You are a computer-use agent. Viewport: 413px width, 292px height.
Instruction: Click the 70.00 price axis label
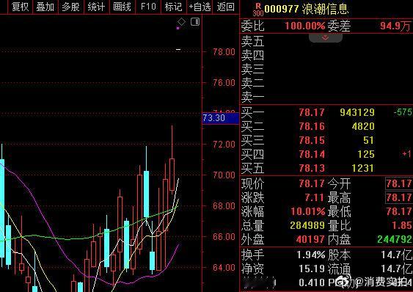point(224,175)
